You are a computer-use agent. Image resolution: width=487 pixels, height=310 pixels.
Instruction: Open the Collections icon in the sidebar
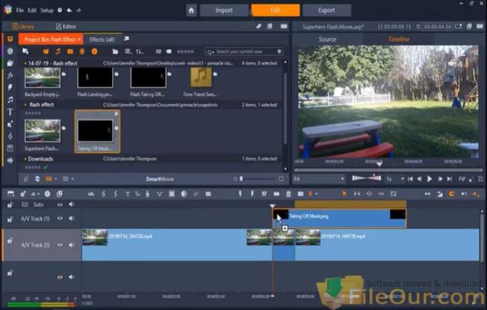pyautogui.click(x=10, y=63)
